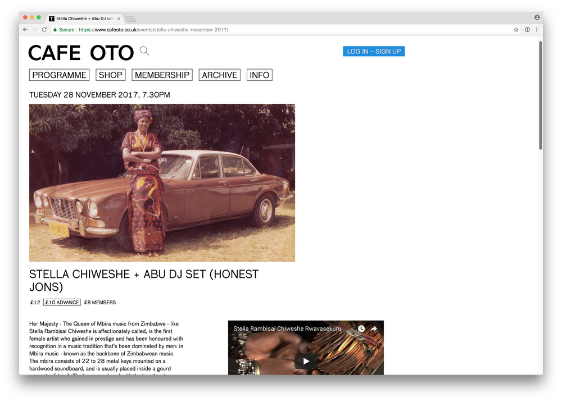This screenshot has height=402, width=562.
Task: Click the Stella Chiweshe car photo
Action: (x=162, y=182)
